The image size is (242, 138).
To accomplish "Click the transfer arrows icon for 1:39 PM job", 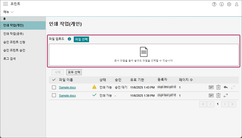I will click(226, 96).
